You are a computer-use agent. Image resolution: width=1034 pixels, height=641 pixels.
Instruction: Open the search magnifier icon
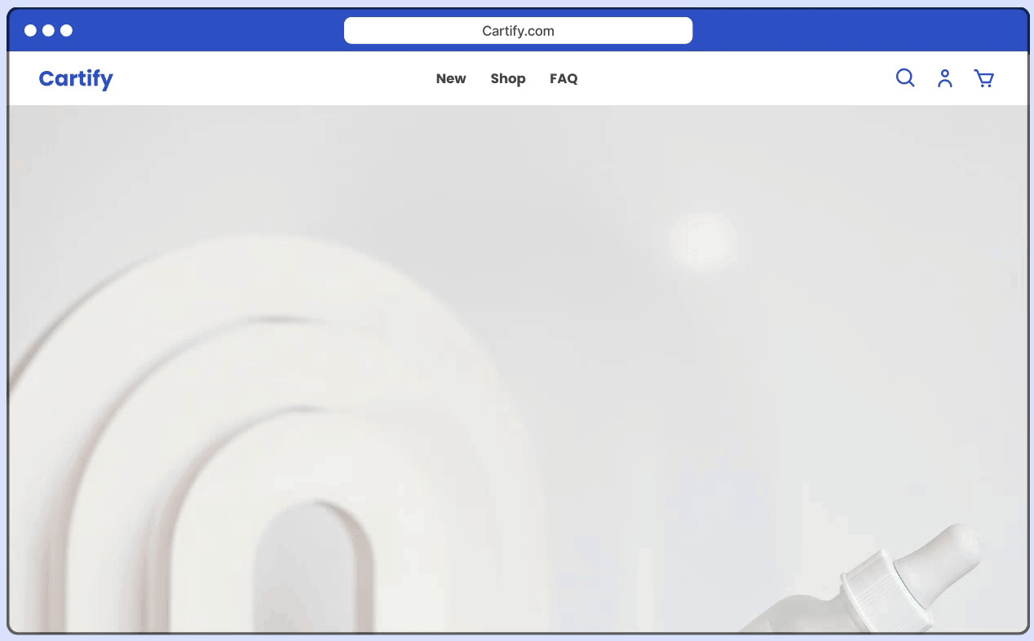[x=905, y=78]
